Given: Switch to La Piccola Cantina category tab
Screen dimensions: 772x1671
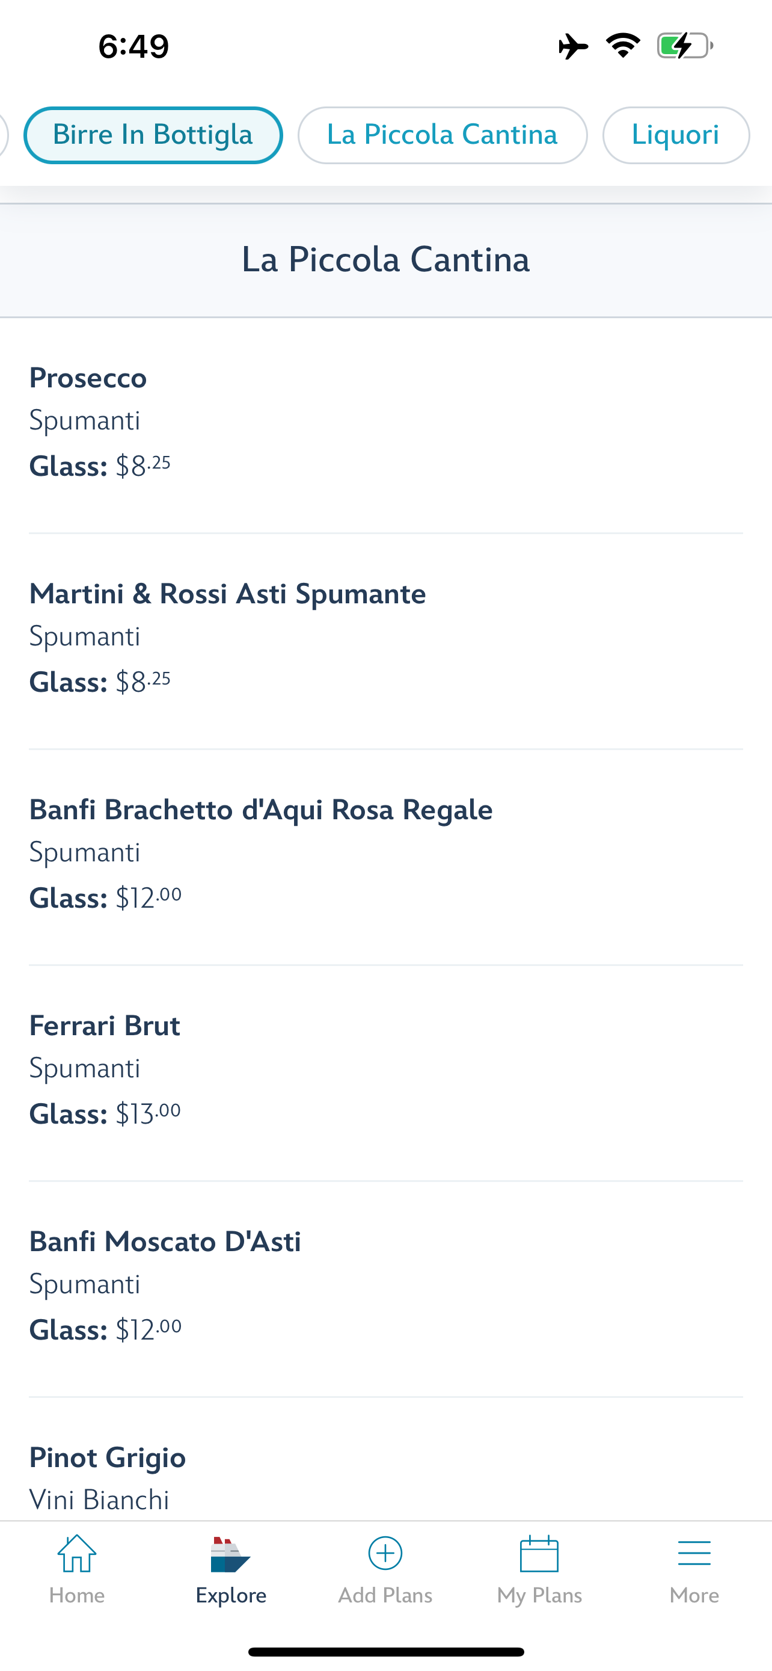Looking at the screenshot, I should point(442,135).
